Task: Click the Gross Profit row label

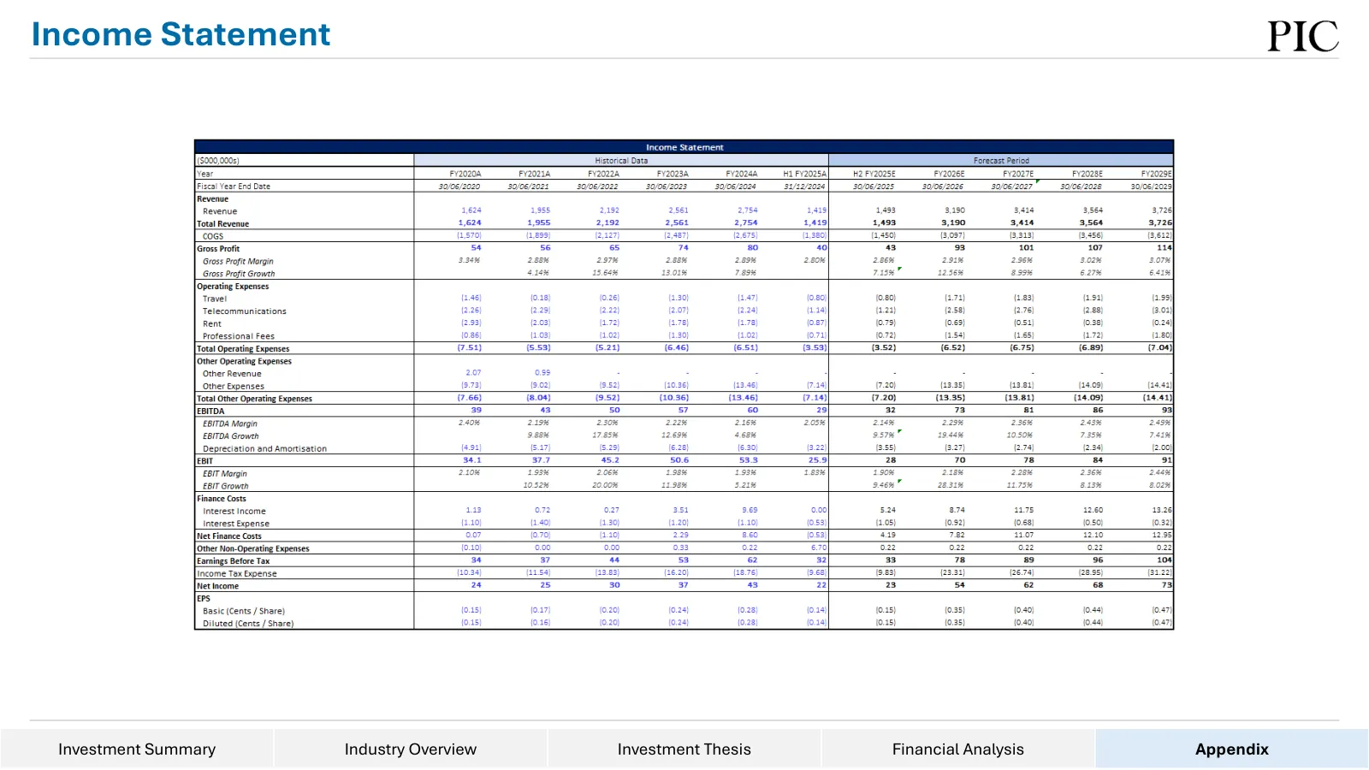Action: [218, 249]
